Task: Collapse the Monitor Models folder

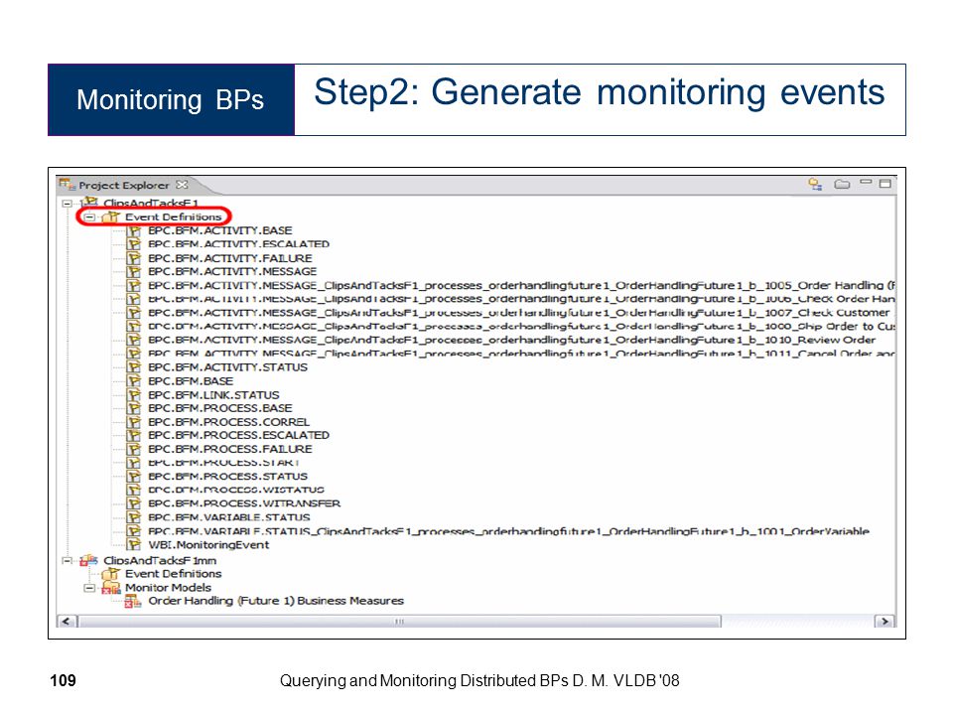Action: pyautogui.click(x=90, y=588)
